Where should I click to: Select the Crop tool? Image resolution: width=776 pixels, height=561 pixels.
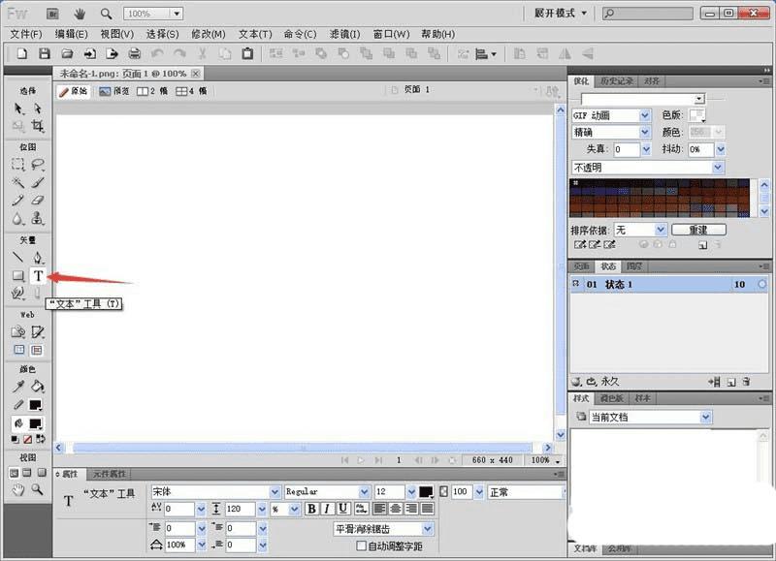(x=38, y=127)
